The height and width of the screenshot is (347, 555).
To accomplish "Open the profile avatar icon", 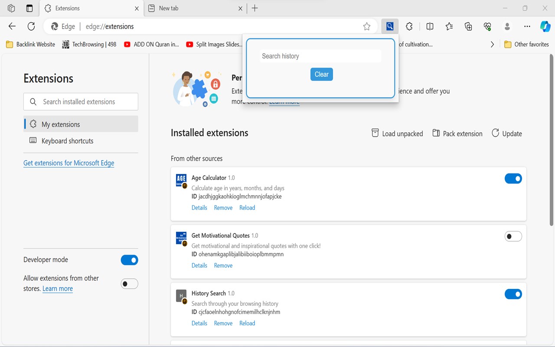I will [x=507, y=26].
